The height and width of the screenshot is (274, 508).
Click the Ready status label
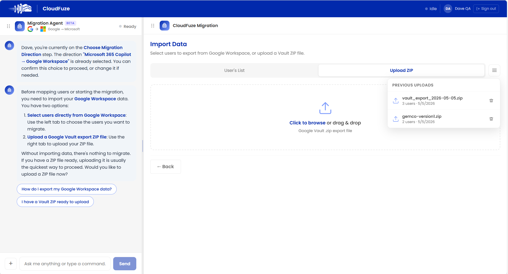128,27
